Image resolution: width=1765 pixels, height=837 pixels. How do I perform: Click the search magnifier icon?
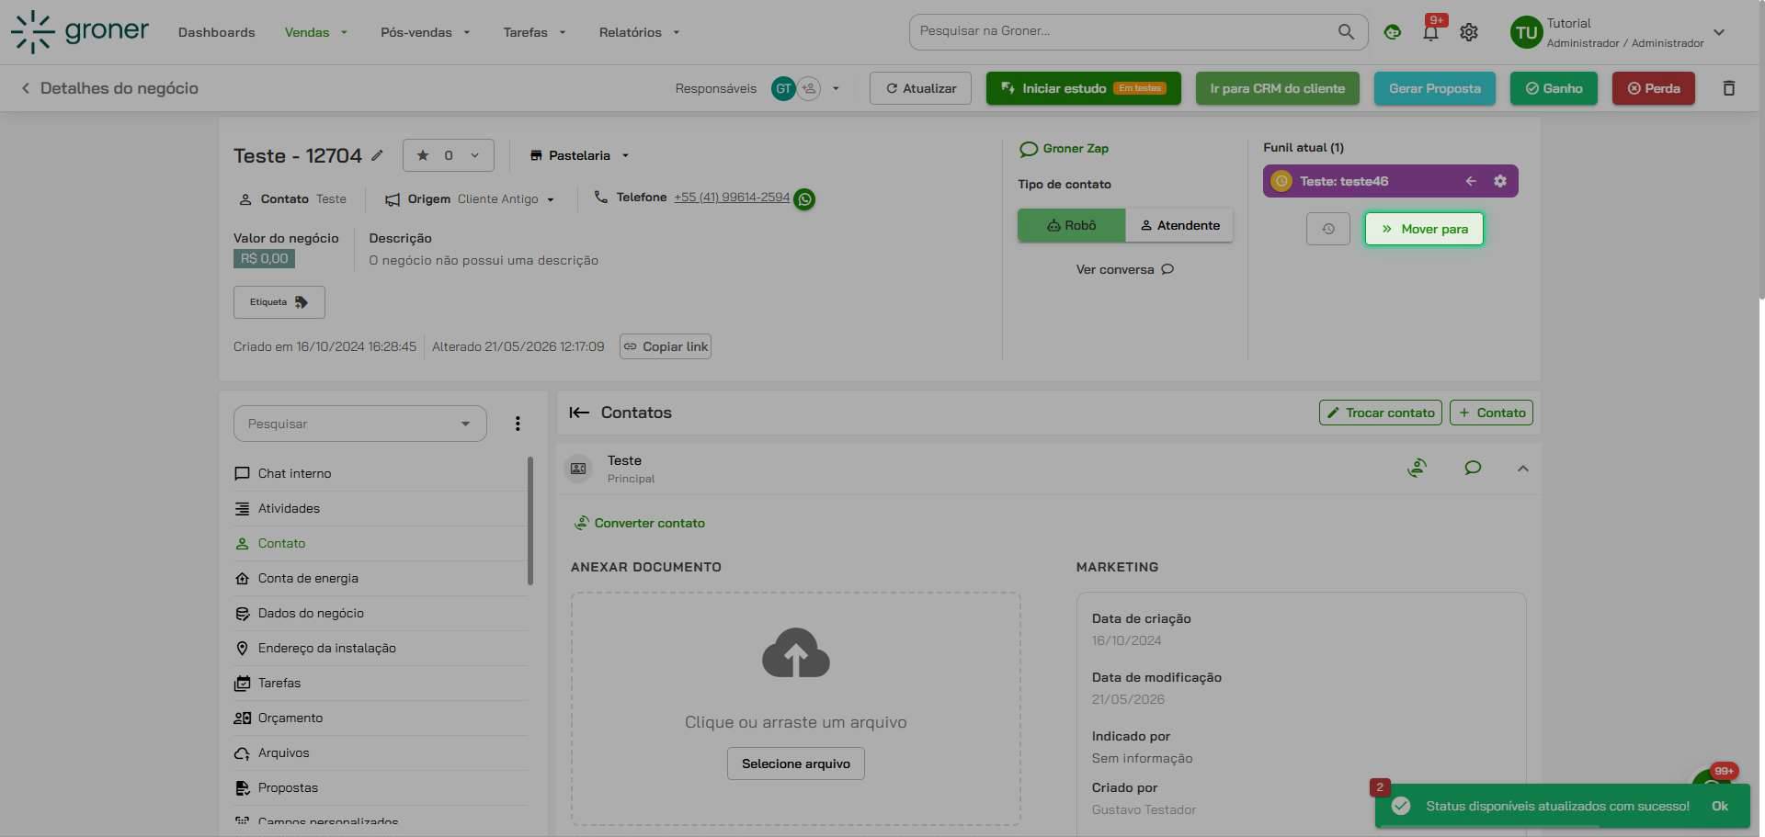click(1346, 31)
